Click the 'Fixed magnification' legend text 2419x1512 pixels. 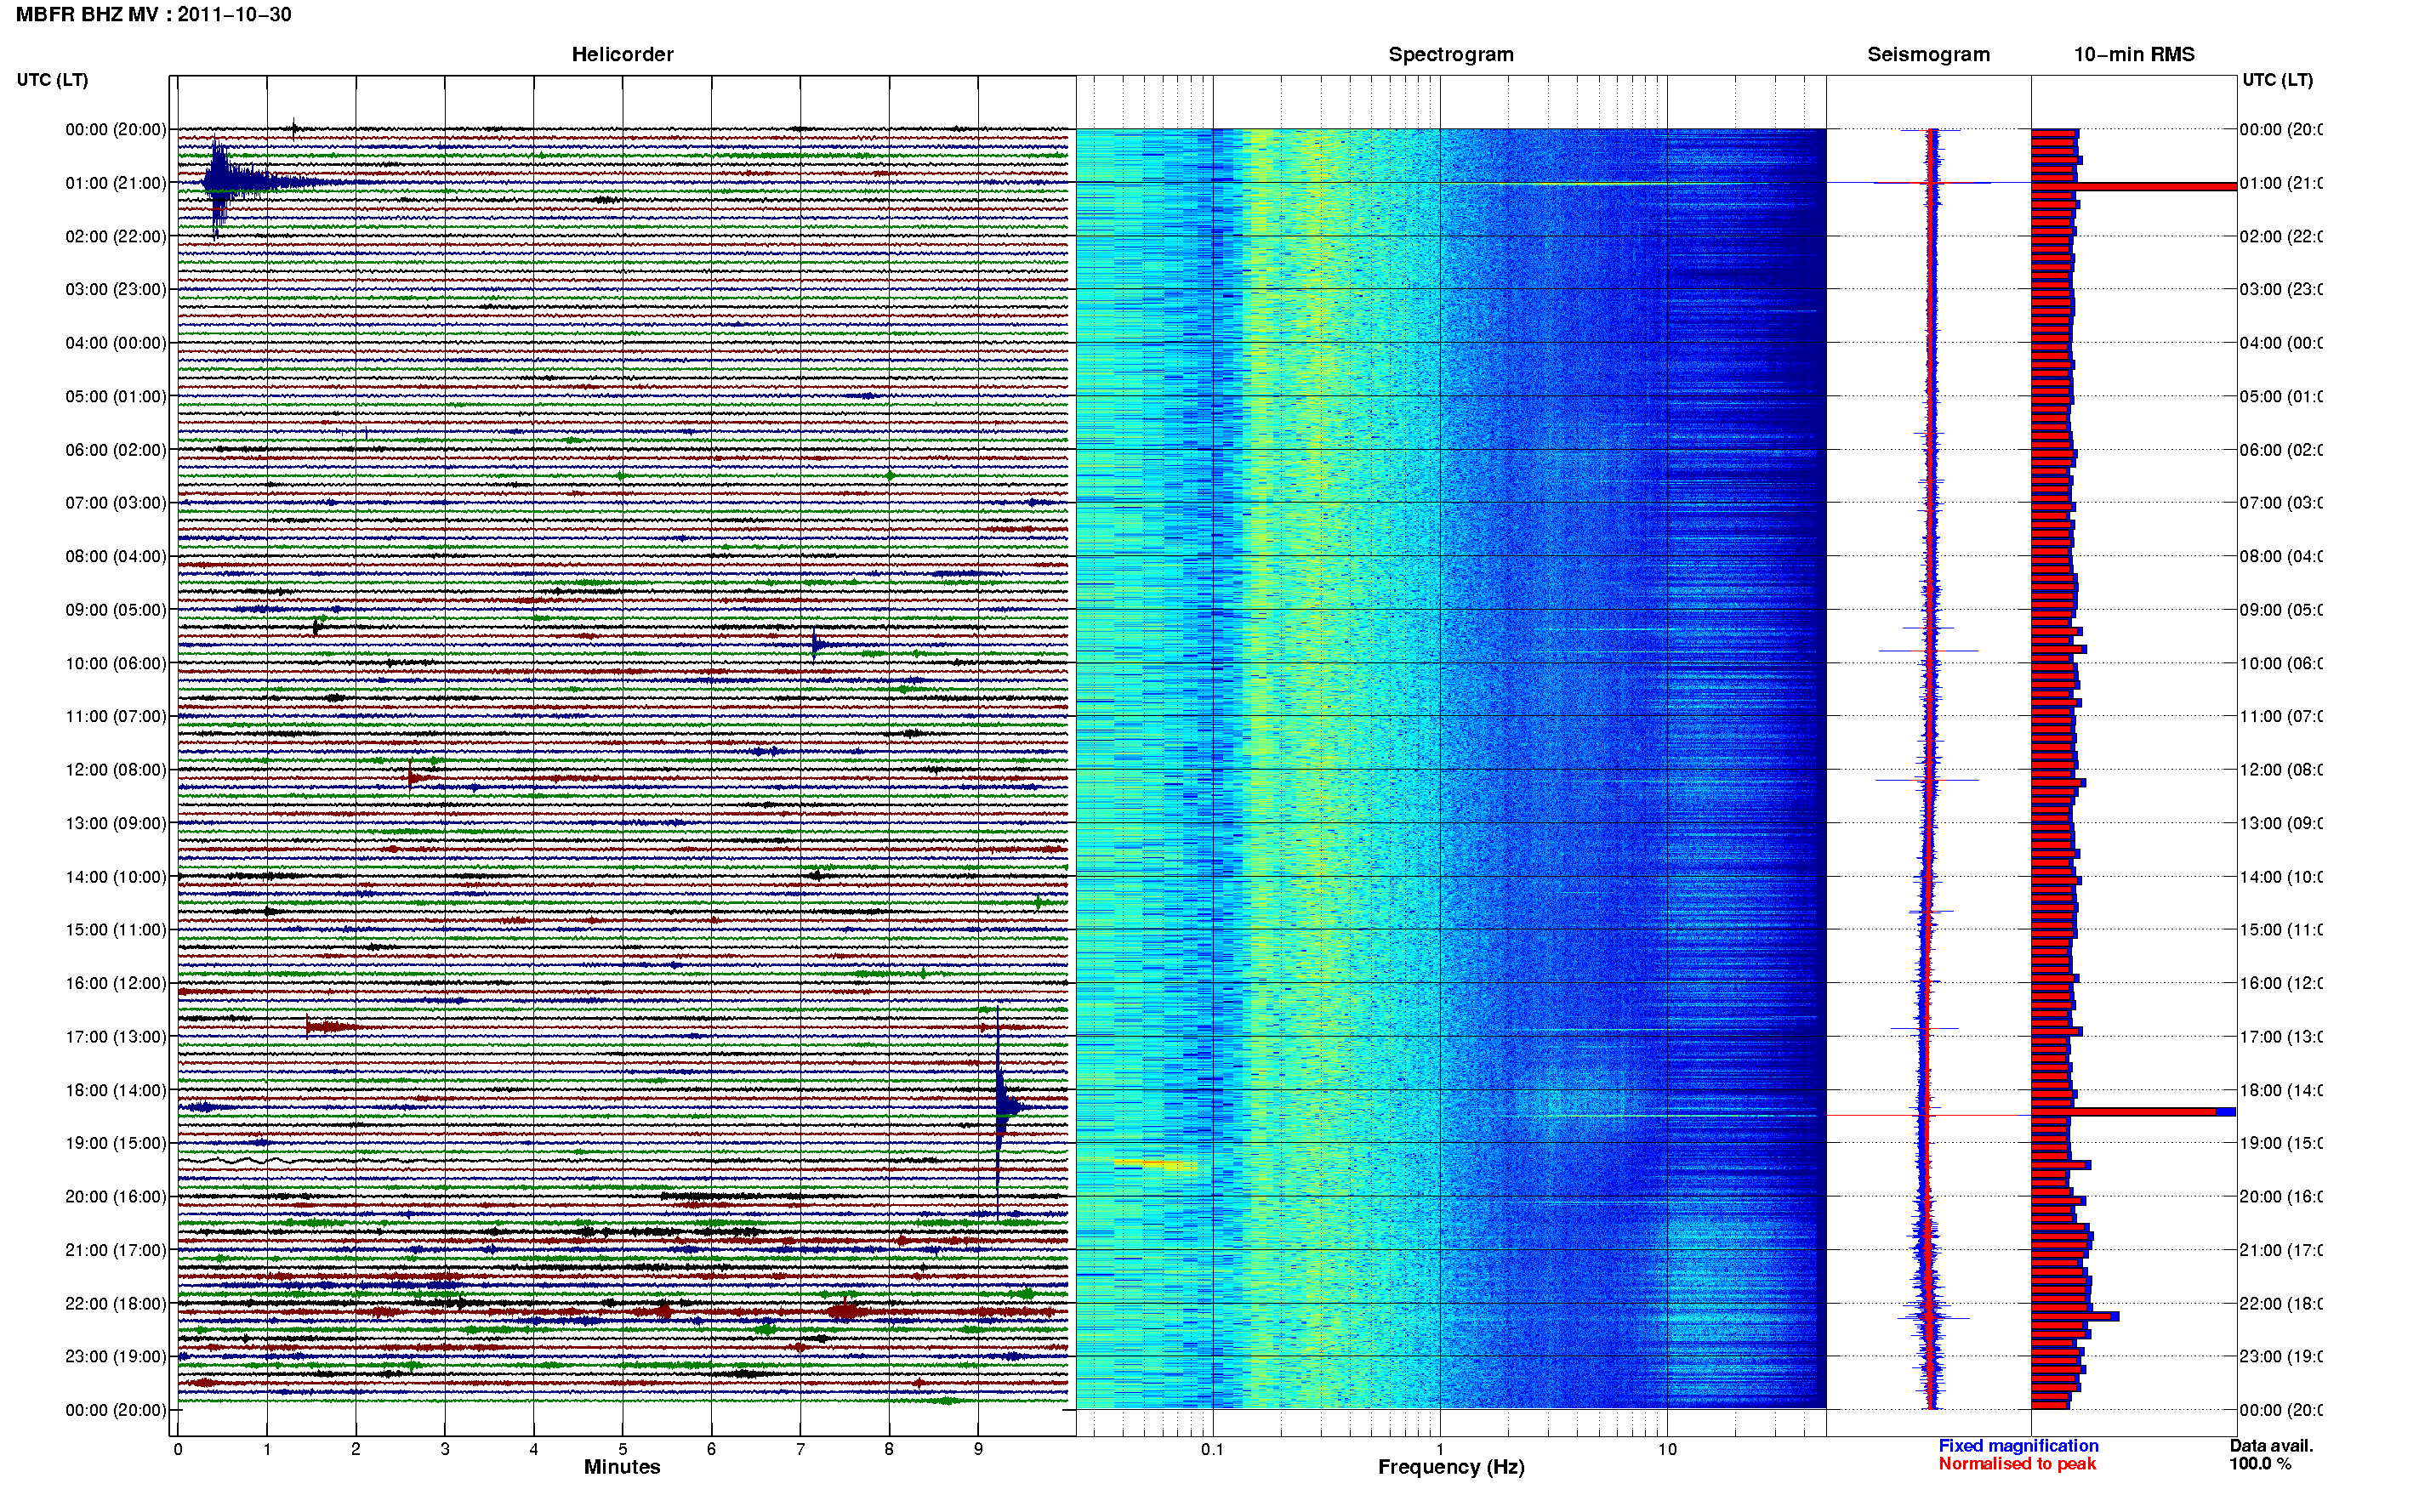pos(2018,1446)
